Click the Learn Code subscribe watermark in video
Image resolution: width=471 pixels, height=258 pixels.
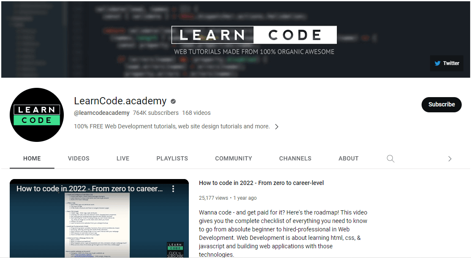pyautogui.click(x=175, y=250)
